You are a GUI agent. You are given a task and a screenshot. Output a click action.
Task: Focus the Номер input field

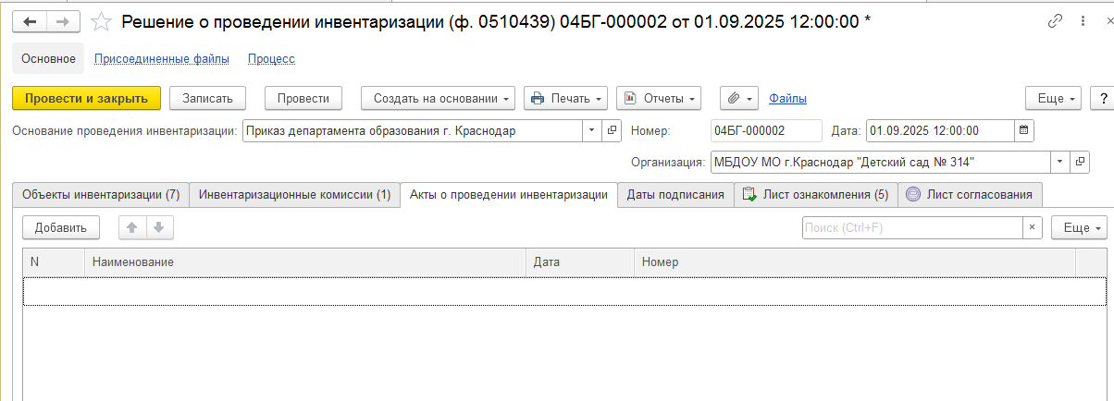click(766, 131)
